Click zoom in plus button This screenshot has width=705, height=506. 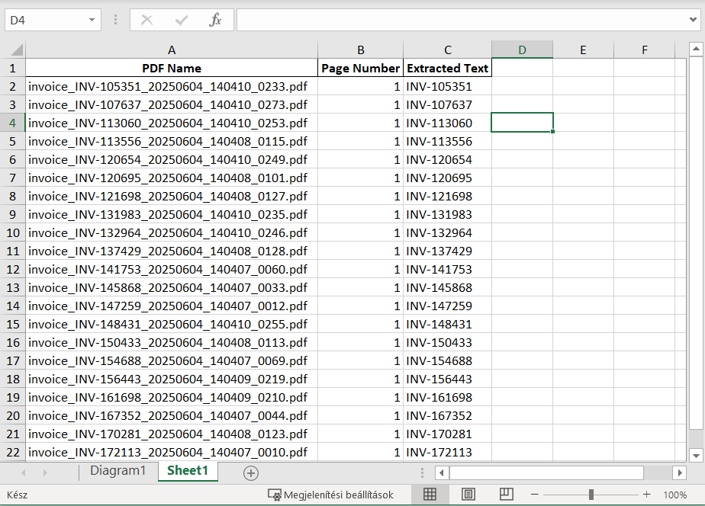point(647,495)
